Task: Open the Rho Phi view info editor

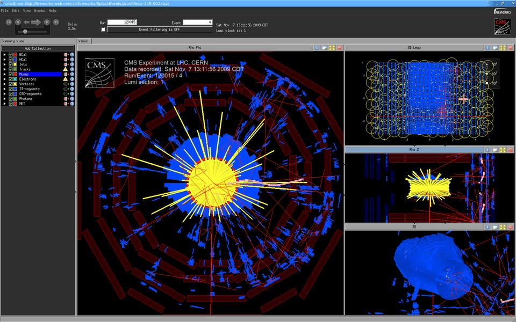Action: (x=317, y=48)
